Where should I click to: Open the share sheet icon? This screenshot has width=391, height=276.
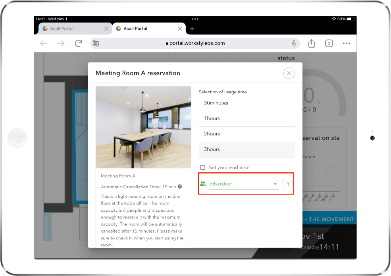tap(312, 43)
